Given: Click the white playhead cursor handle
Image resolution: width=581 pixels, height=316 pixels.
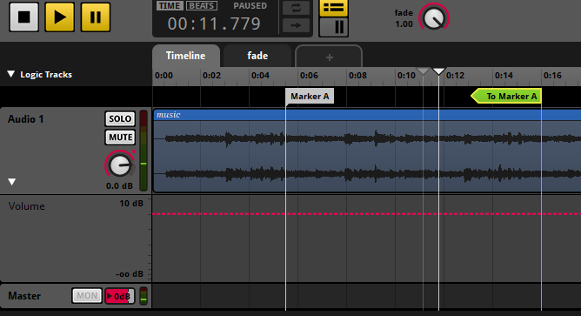Looking at the screenshot, I should [x=438, y=71].
